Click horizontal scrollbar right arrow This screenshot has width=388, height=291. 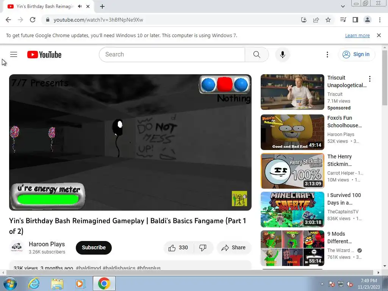pyautogui.click(x=379, y=273)
